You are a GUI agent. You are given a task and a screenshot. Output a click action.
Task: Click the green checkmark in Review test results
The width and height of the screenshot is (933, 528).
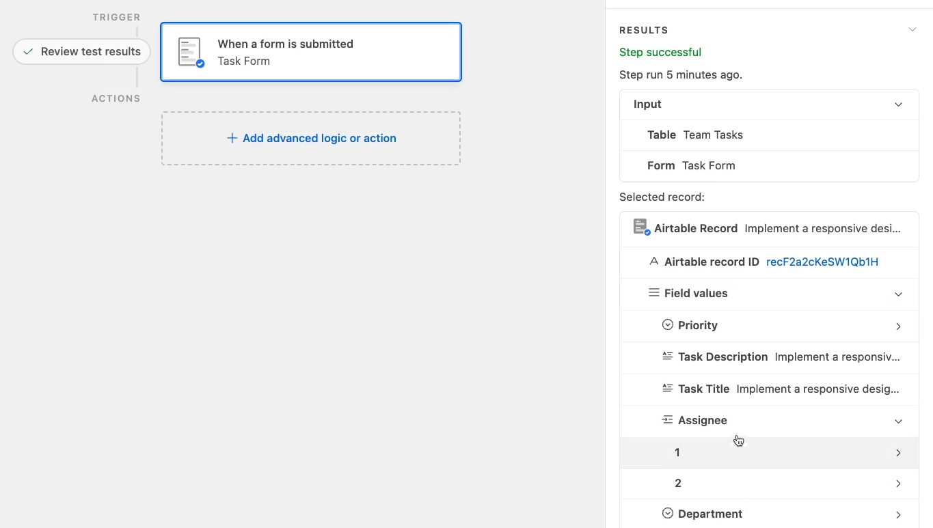coord(28,52)
